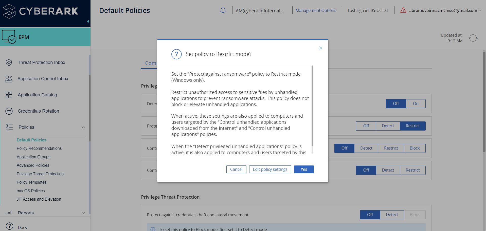Viewport: 486px width, 231px height.
Task: Open the user account email dropdown
Action: pos(479,10)
